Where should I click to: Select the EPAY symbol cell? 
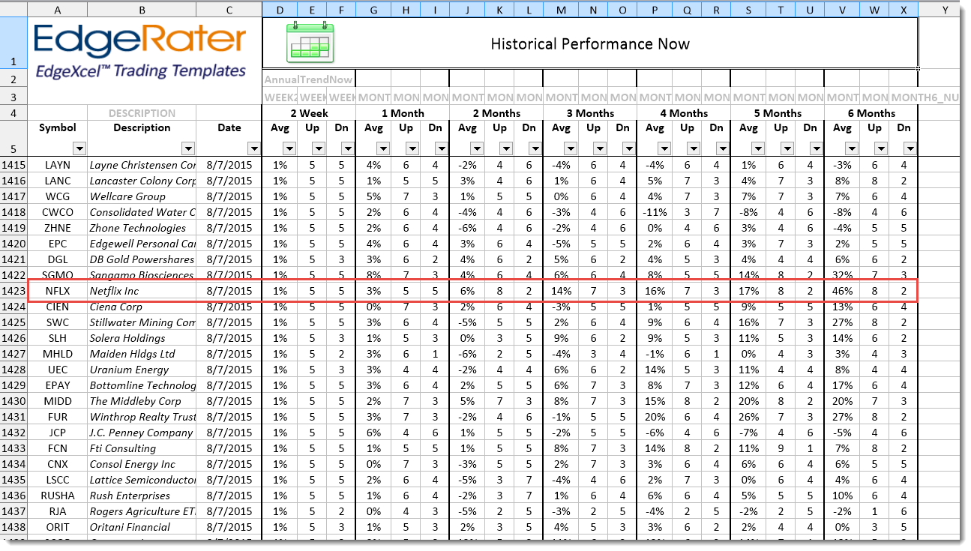(58, 385)
